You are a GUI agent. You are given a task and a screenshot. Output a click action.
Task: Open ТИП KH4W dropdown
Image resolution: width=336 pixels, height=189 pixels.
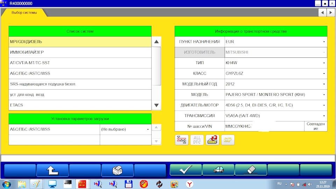click(x=276, y=63)
